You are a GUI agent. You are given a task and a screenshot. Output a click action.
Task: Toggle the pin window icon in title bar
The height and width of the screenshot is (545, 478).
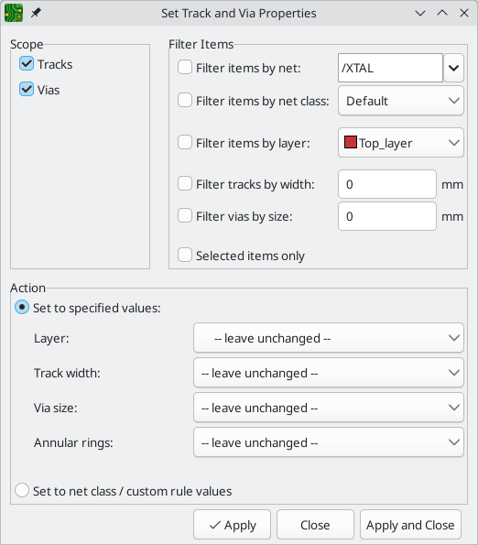pos(36,13)
